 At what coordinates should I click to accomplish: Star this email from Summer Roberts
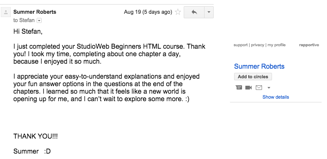click(178, 12)
